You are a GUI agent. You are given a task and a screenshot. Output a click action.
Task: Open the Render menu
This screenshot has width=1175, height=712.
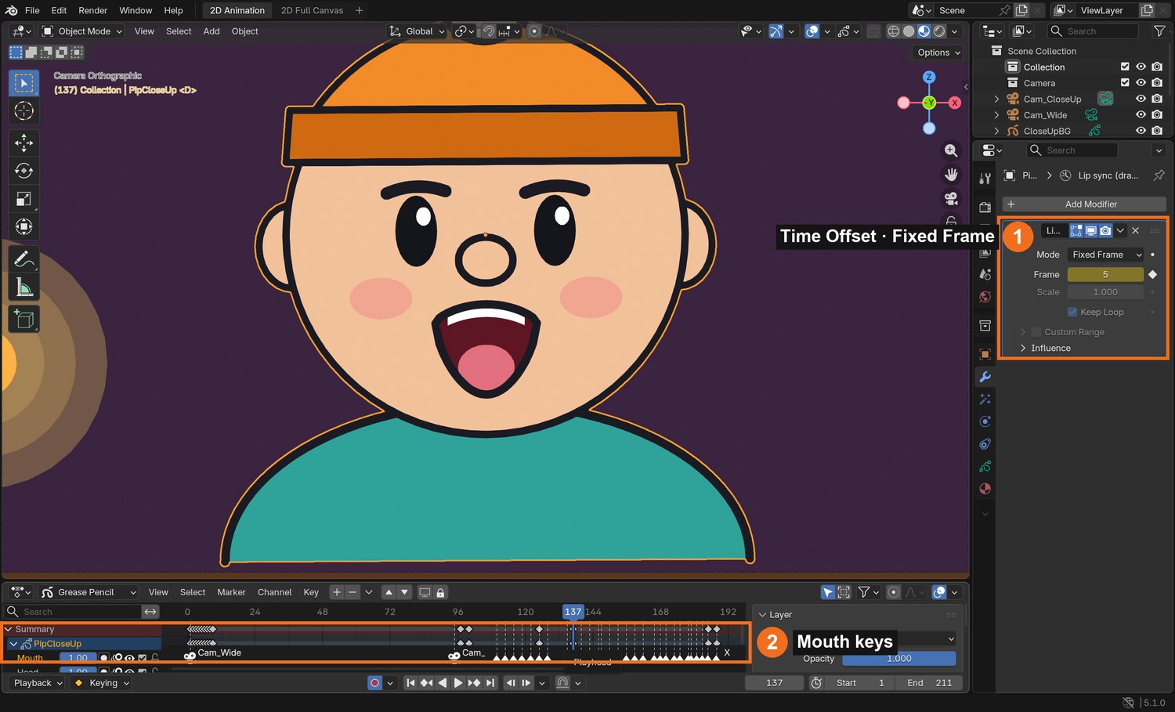pyautogui.click(x=92, y=10)
